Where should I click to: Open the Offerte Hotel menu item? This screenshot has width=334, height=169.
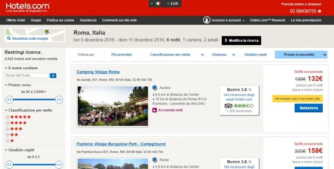pyautogui.click(x=15, y=20)
